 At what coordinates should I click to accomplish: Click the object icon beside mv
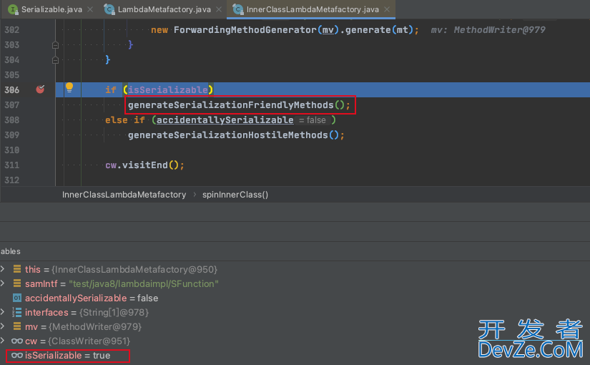17,326
